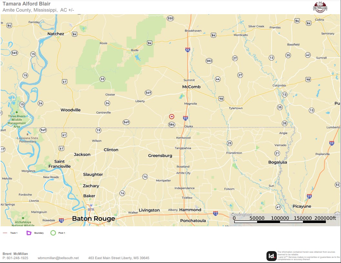Screen dimensions: 341x263
Task: Click the Highway 550 shield at top
Action: [x=170, y=18]
